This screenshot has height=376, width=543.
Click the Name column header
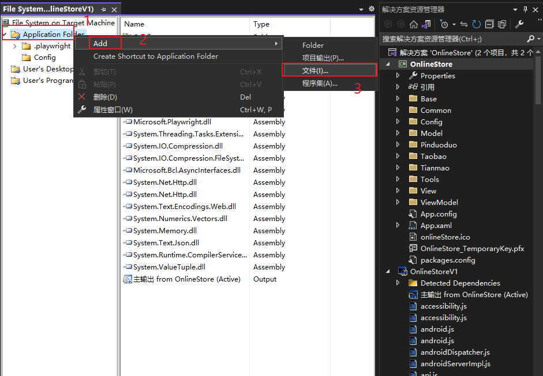click(134, 24)
